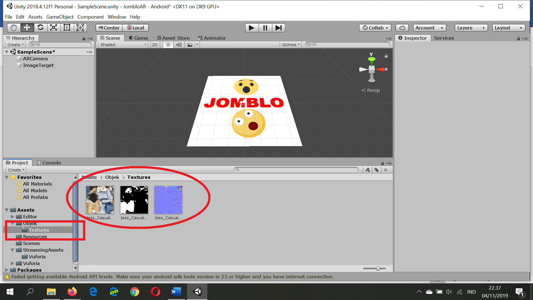This screenshot has width=533, height=300.
Task: Open the GameObject menu
Action: [x=60, y=17]
